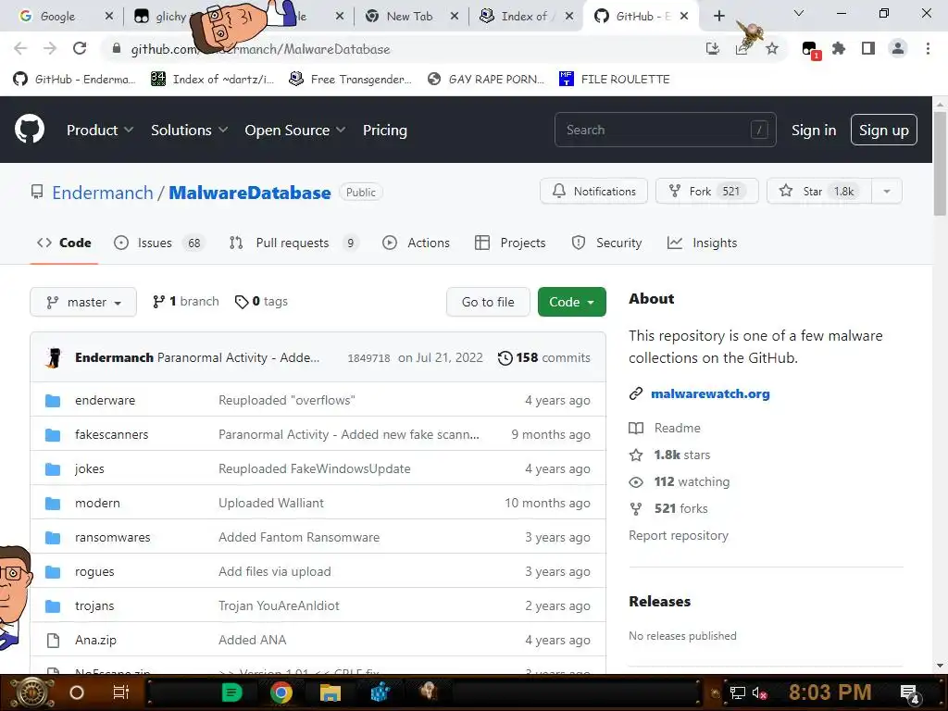Viewport: 948px width, 711px height.
Task: Expand the Solutions menu
Action: (189, 130)
